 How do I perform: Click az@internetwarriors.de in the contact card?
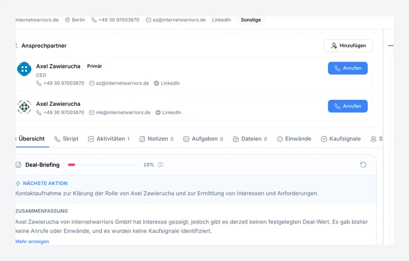(122, 83)
